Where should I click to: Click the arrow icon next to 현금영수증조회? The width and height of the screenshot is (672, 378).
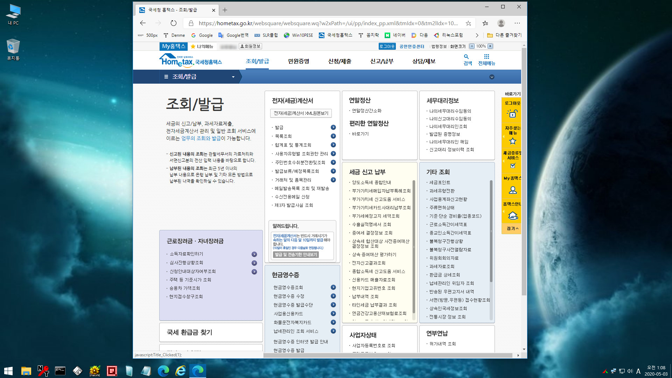point(333,287)
